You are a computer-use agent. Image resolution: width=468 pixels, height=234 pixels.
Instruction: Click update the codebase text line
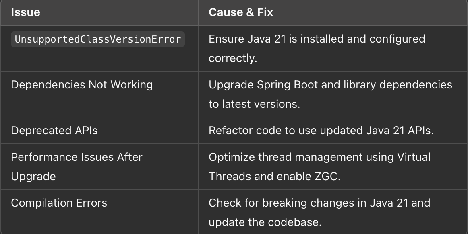(265, 222)
